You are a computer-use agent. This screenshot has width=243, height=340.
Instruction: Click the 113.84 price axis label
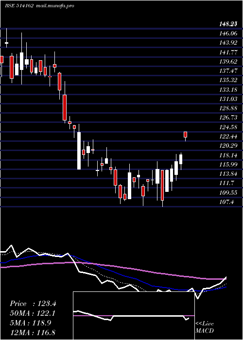click(x=228, y=174)
